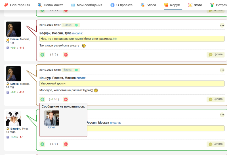The width and height of the screenshot is (227, 155).
Task: Click the green plus on Елена's 12:57 post
Action: [x=42, y=55]
